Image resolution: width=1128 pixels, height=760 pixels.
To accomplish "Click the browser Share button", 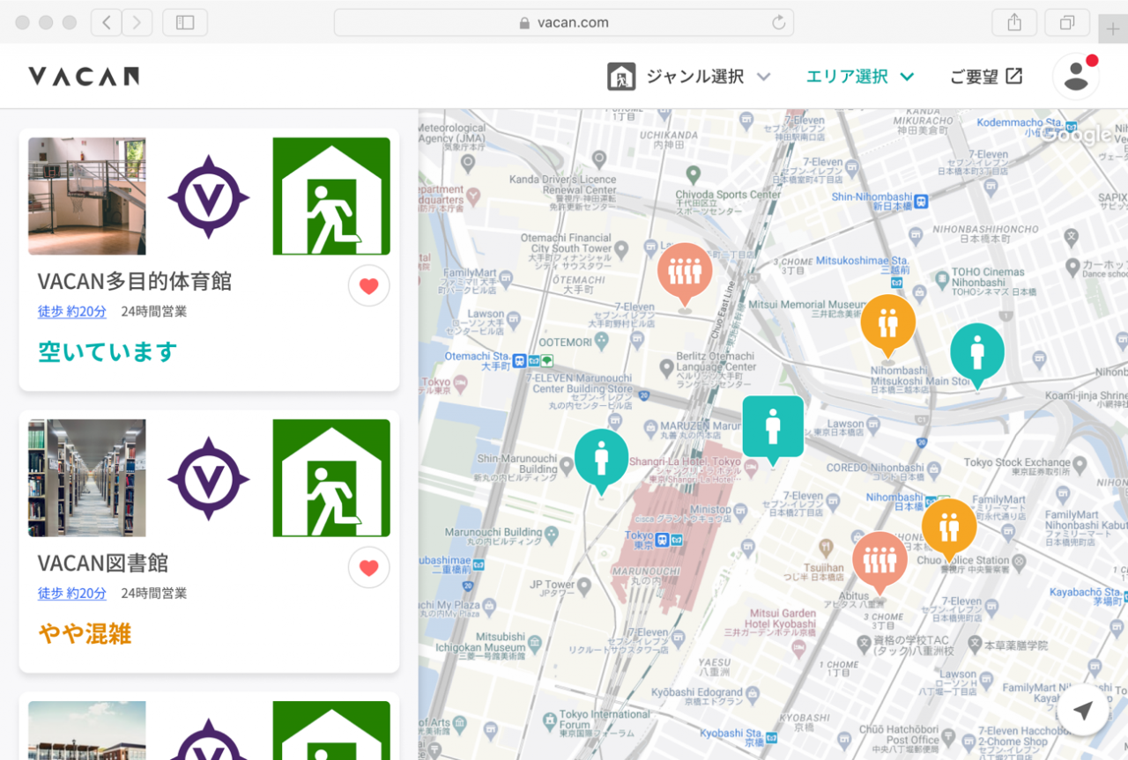I will coord(1014,23).
